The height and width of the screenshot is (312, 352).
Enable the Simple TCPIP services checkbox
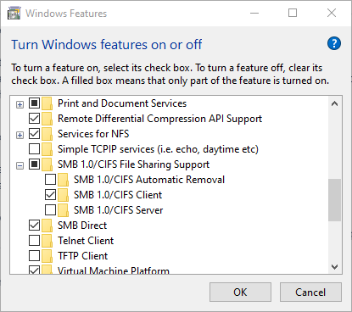click(x=34, y=149)
